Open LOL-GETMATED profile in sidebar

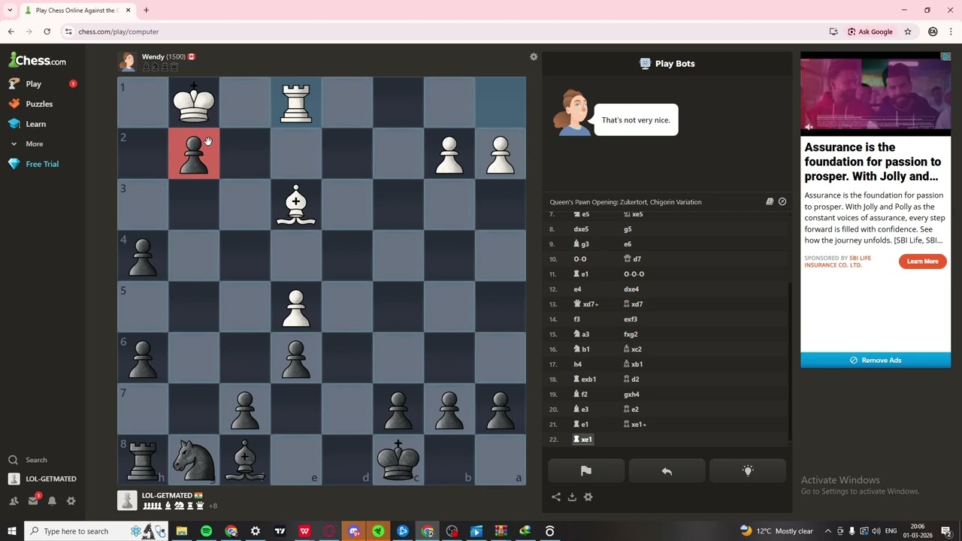click(x=51, y=479)
